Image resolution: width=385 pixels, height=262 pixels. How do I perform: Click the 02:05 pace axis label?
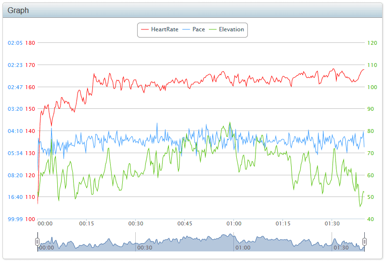pyautogui.click(x=15, y=43)
